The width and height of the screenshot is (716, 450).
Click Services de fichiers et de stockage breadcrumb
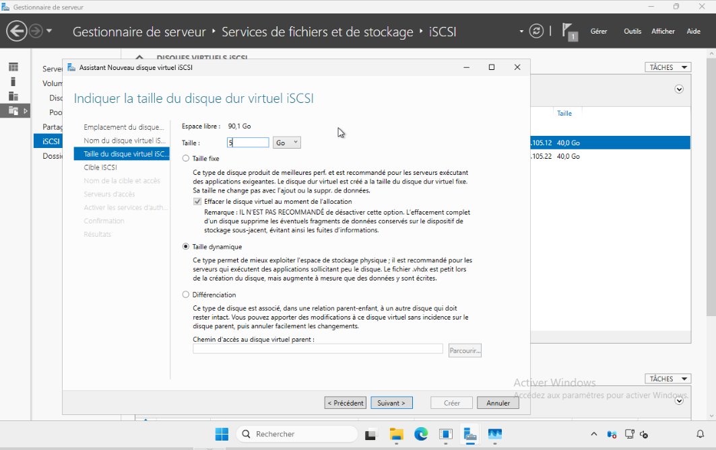pos(317,32)
